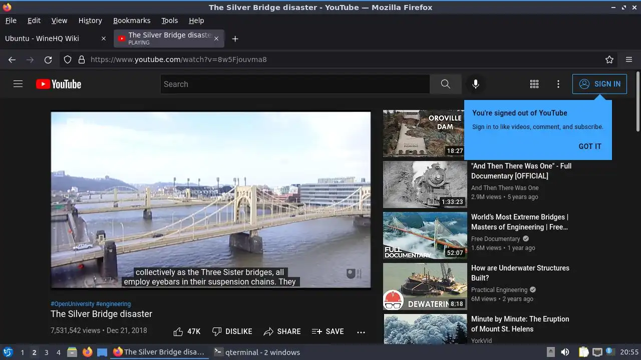Open Firefox application hamburger menu

coord(629,59)
